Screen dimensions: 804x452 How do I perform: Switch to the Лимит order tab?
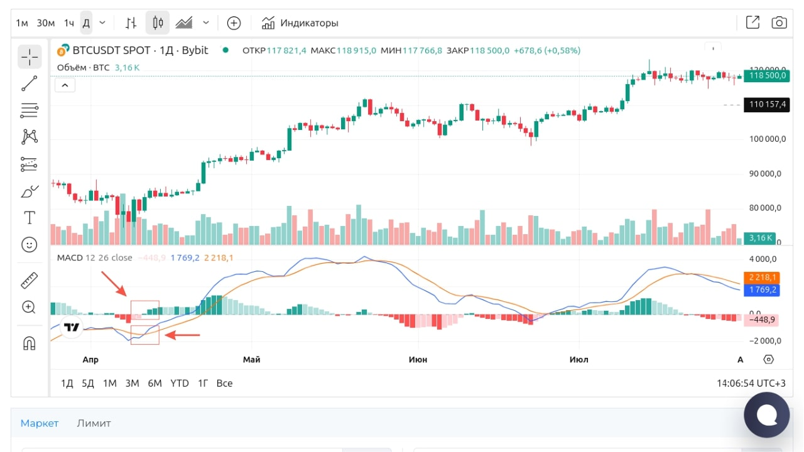(x=94, y=423)
